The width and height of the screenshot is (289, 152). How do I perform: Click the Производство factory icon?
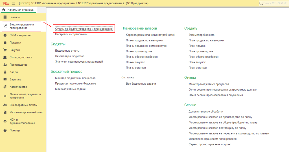pos(5,65)
